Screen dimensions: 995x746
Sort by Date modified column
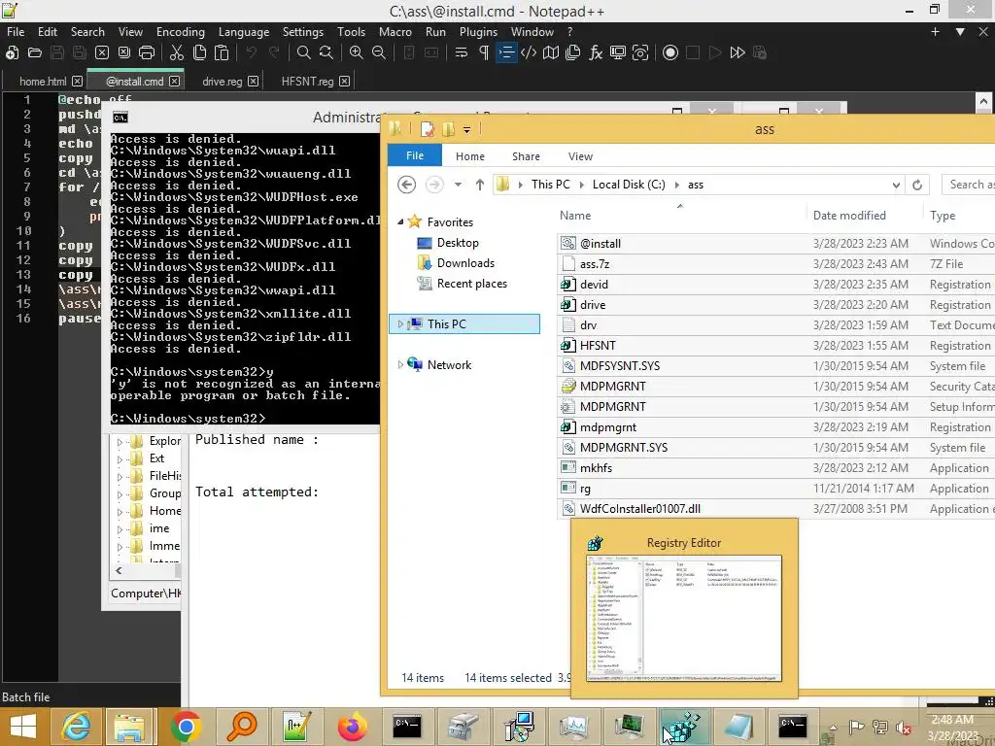(x=849, y=216)
